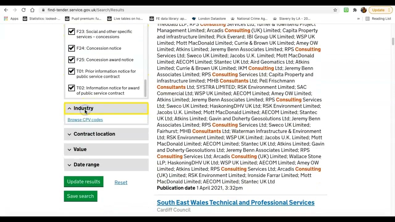Click the Update browser button
This screenshot has width=395, height=222.
[380, 10]
